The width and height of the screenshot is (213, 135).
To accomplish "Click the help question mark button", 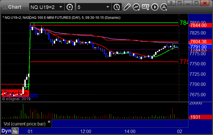I will 171,3.
